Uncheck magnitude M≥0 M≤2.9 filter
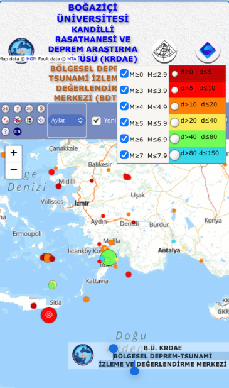The width and height of the screenshot is (229, 388). (124, 74)
